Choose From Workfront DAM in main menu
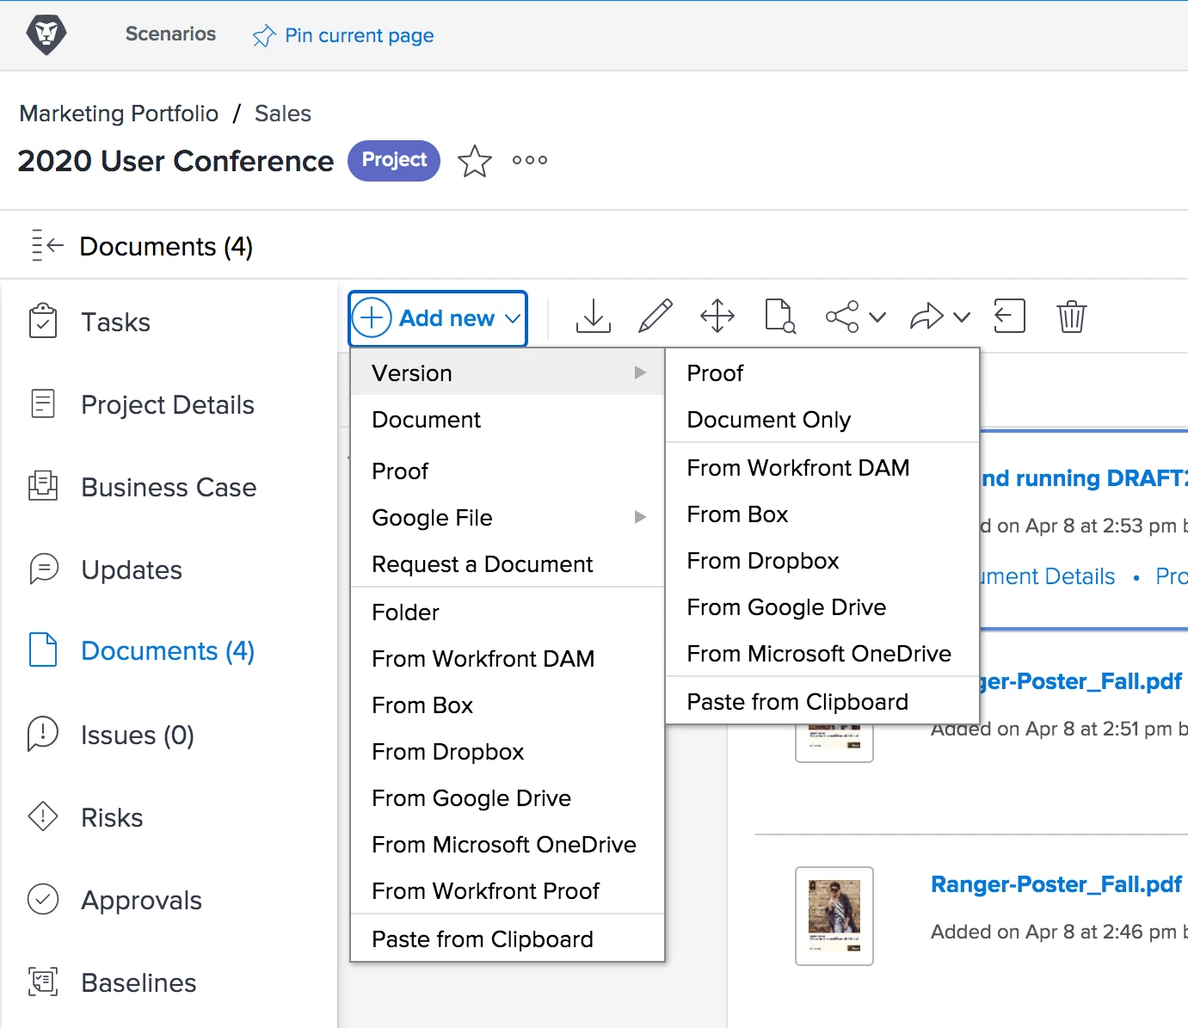1188x1028 pixels. [x=508, y=659]
